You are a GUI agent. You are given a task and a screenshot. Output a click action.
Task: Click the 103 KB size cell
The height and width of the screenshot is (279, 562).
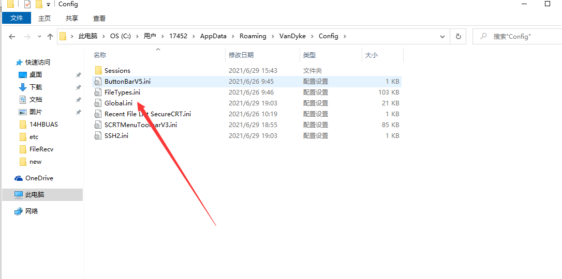coord(389,92)
